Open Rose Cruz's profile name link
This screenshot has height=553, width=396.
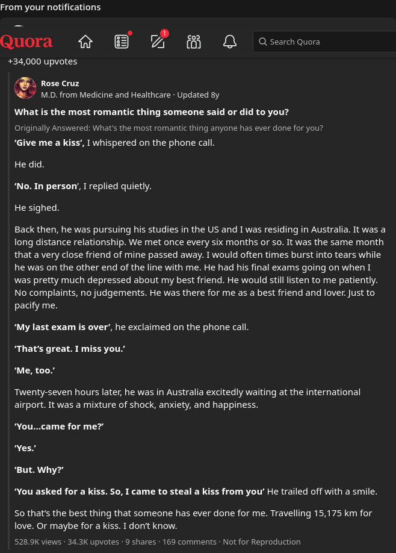60,84
